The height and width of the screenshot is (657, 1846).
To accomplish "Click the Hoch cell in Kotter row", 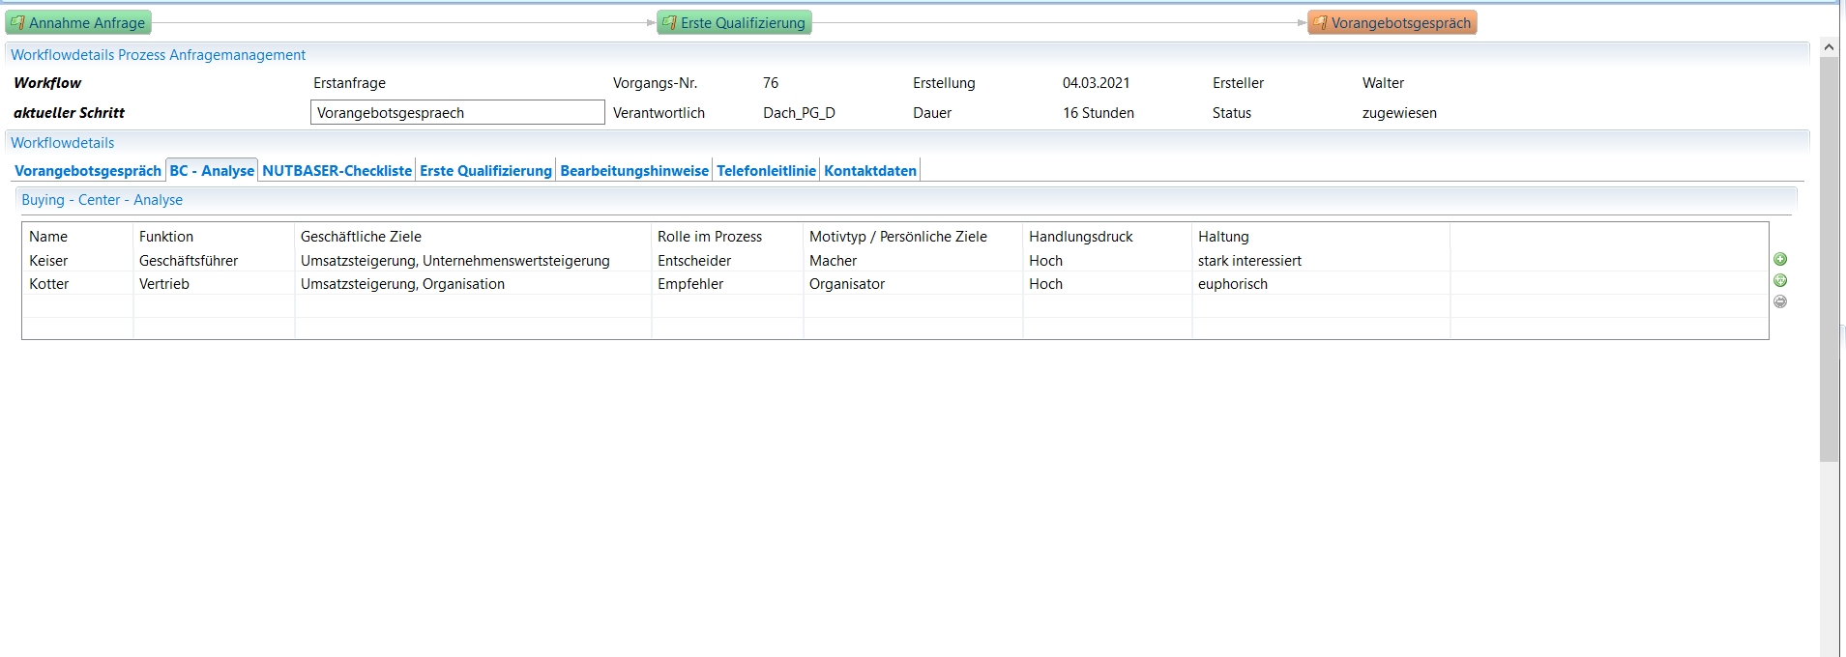I will coord(1107,284).
